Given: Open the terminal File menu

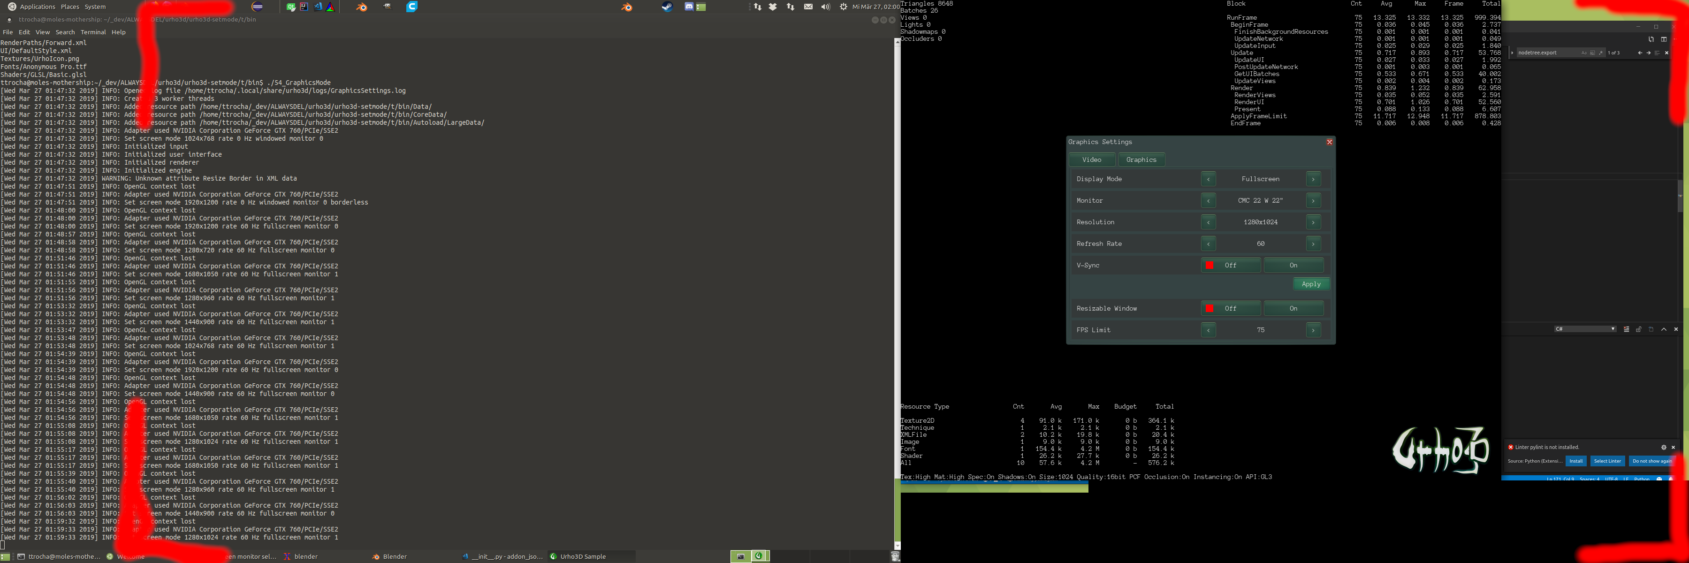Looking at the screenshot, I should [8, 32].
